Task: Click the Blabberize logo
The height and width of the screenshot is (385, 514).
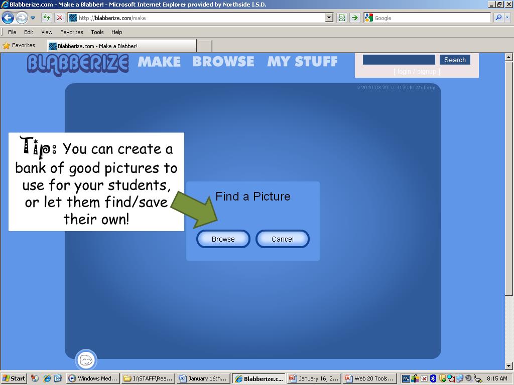Action: coord(78,64)
